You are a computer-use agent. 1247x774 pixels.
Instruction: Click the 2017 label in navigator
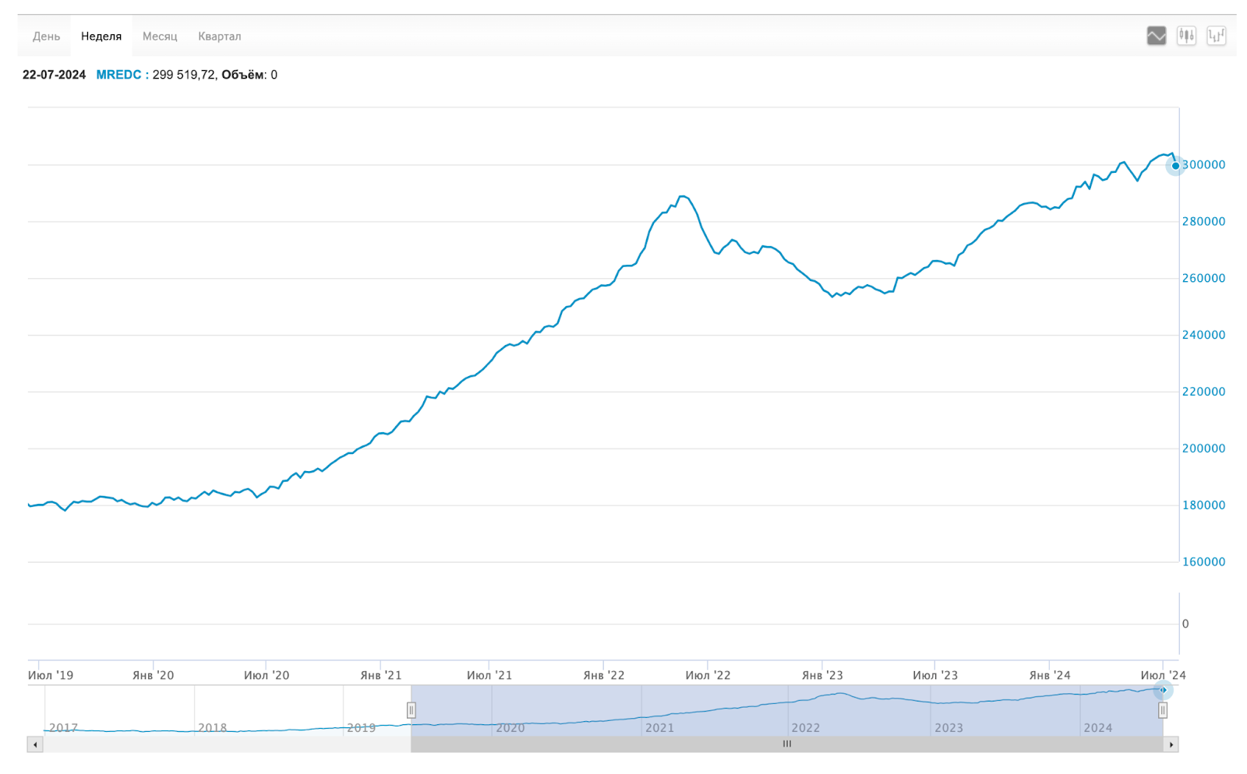[x=63, y=727]
